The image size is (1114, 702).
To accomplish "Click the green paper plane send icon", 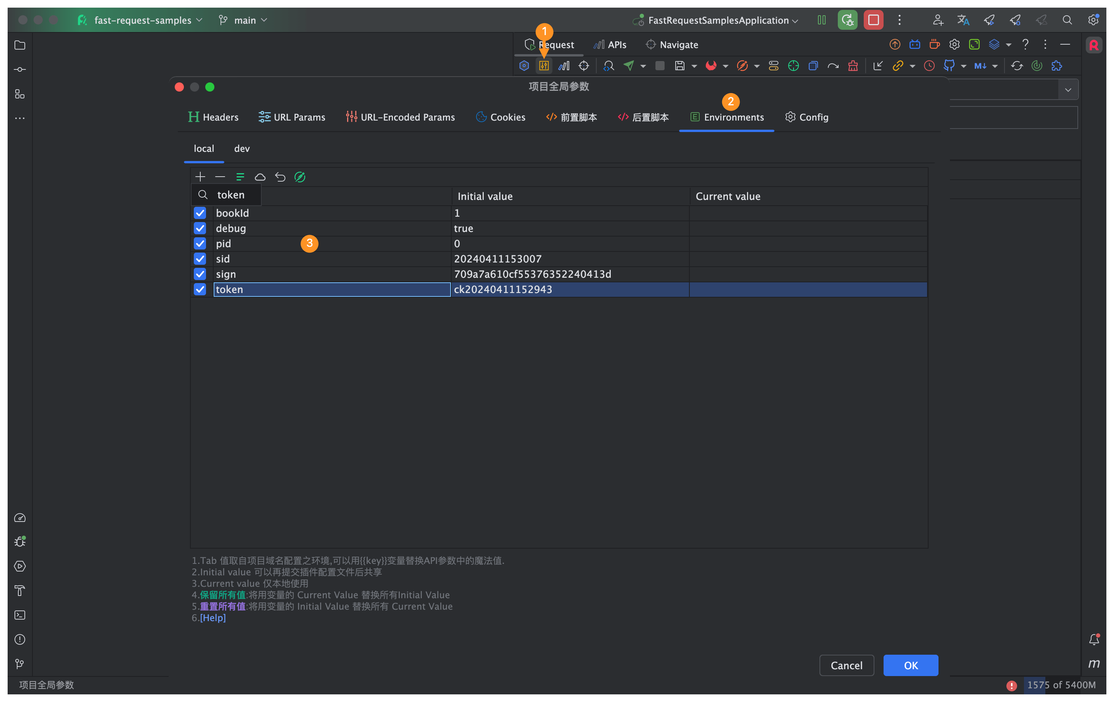I will tap(629, 66).
